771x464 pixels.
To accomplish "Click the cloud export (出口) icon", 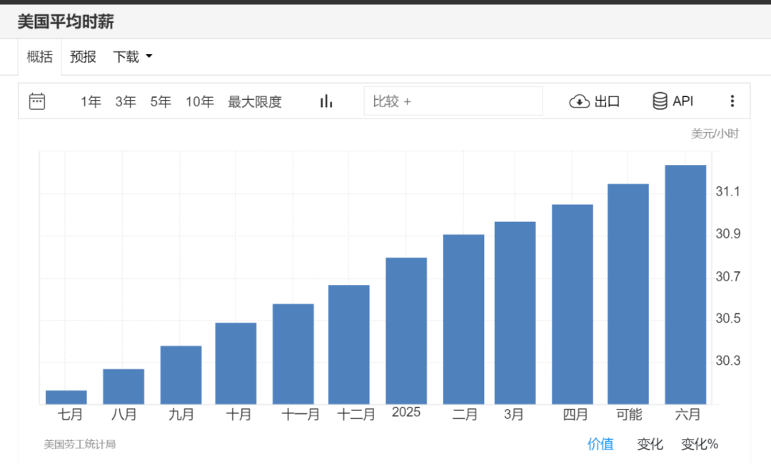I will 579,101.
